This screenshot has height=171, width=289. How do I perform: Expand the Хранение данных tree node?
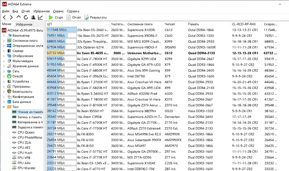4,66
